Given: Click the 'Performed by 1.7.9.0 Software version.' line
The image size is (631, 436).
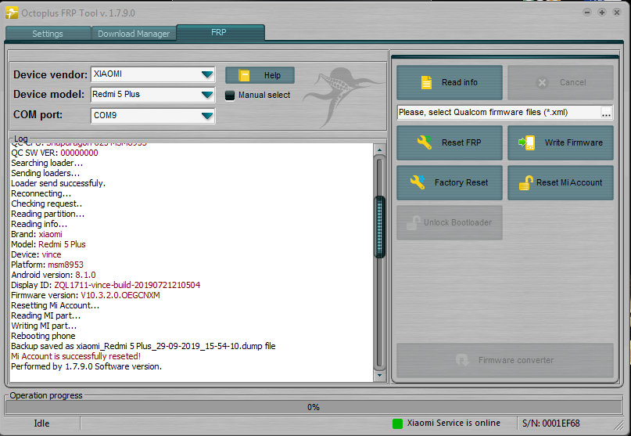Looking at the screenshot, I should [86, 366].
